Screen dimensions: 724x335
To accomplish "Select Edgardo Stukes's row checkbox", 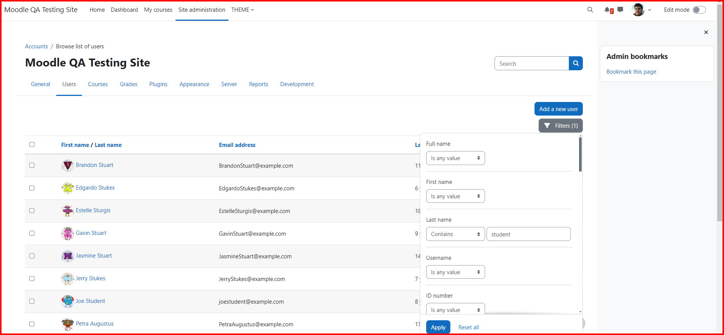I will 32,188.
